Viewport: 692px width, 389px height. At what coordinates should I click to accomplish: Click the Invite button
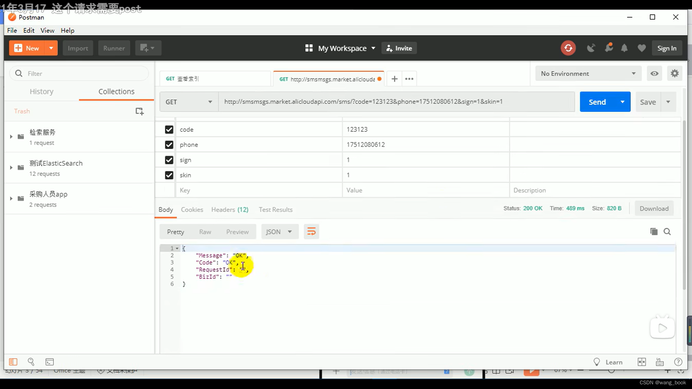click(399, 48)
